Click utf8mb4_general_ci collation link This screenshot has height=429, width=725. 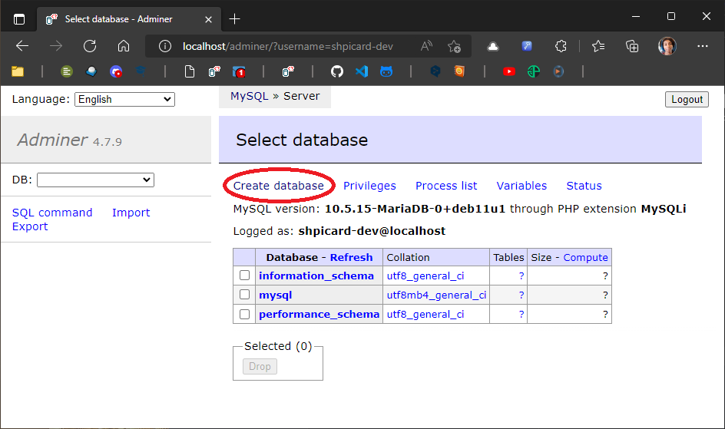click(436, 295)
